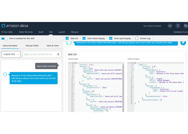The height and width of the screenshot is (134, 188).
Task: Click the JSON Input label
Action: (x=73, y=59)
